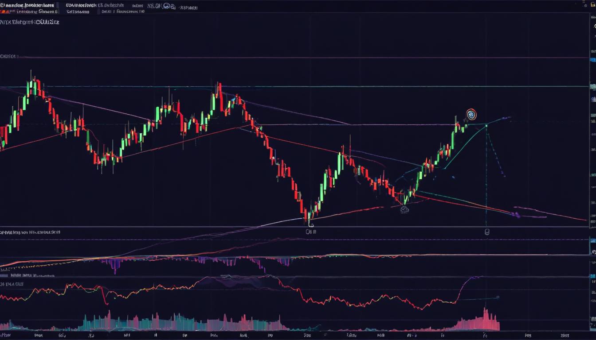
Task: Click the chart legend text below the toolbar
Action: click(29, 22)
